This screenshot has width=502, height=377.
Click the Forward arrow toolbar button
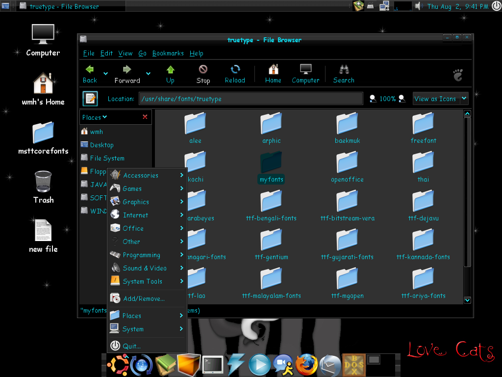(x=127, y=74)
